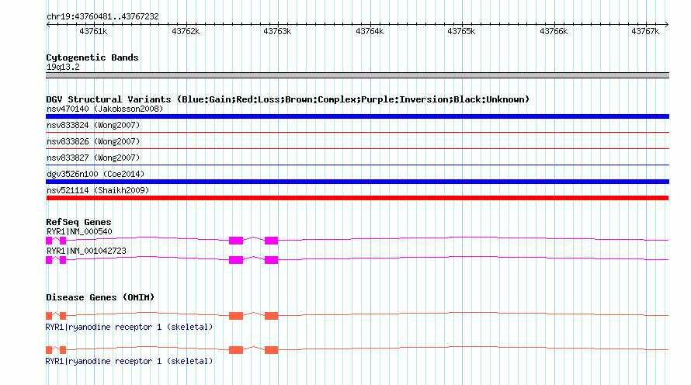Click the thick red nsv521114 loss bar
Image resolution: width=691 pixels, height=385 pixels.
(x=357, y=198)
